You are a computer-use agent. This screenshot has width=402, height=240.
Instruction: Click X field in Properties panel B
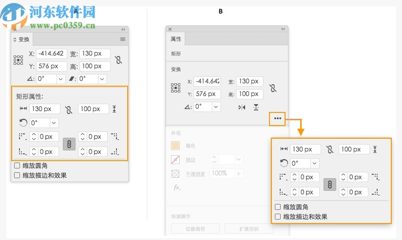(207, 81)
